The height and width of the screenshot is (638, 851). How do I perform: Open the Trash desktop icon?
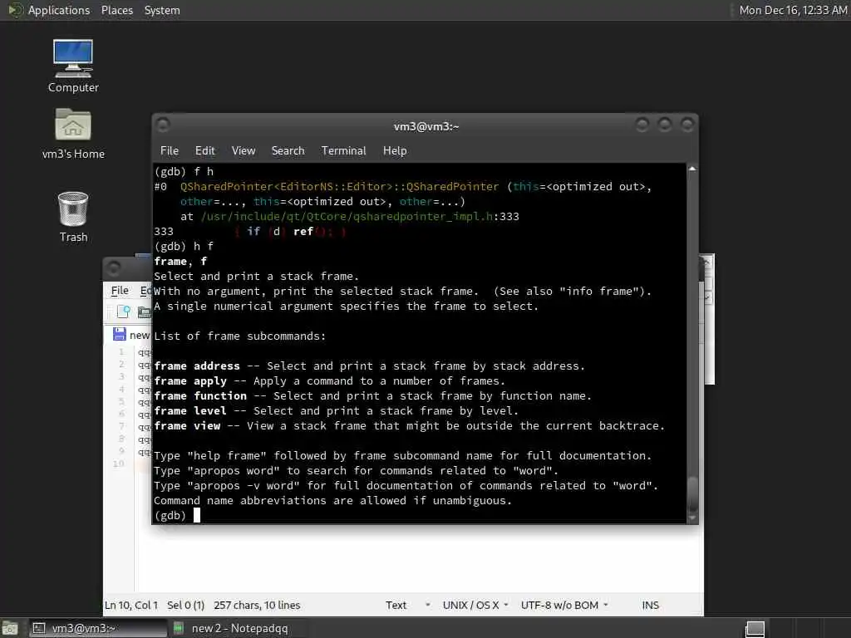73,217
